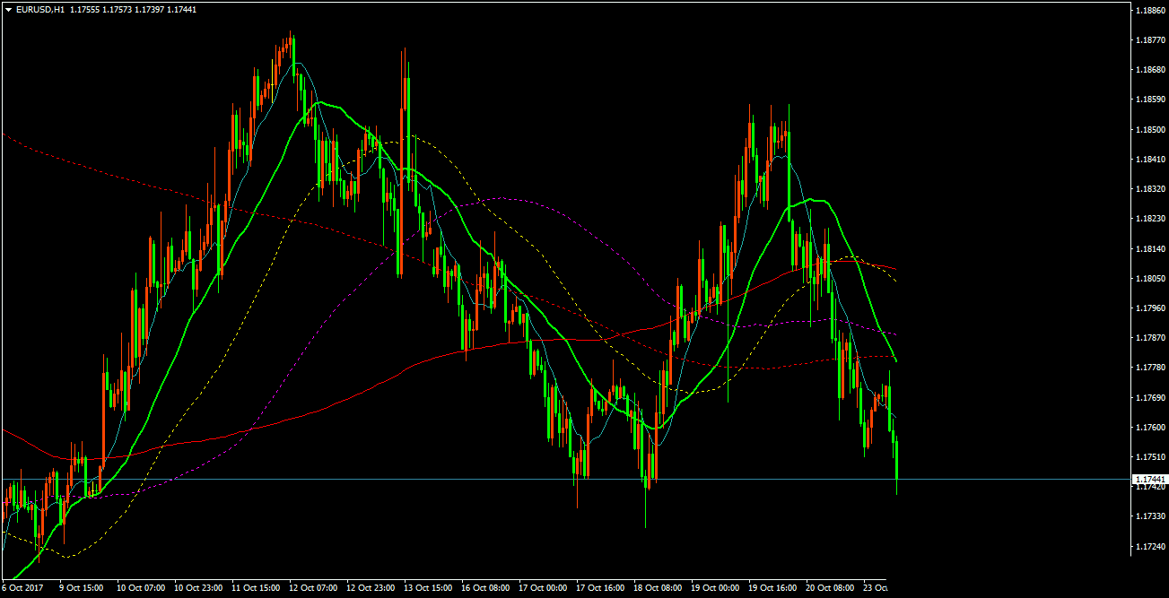Select the 10 Oct 07:00 time label
This screenshot has width=1169, height=598.
pos(141,588)
